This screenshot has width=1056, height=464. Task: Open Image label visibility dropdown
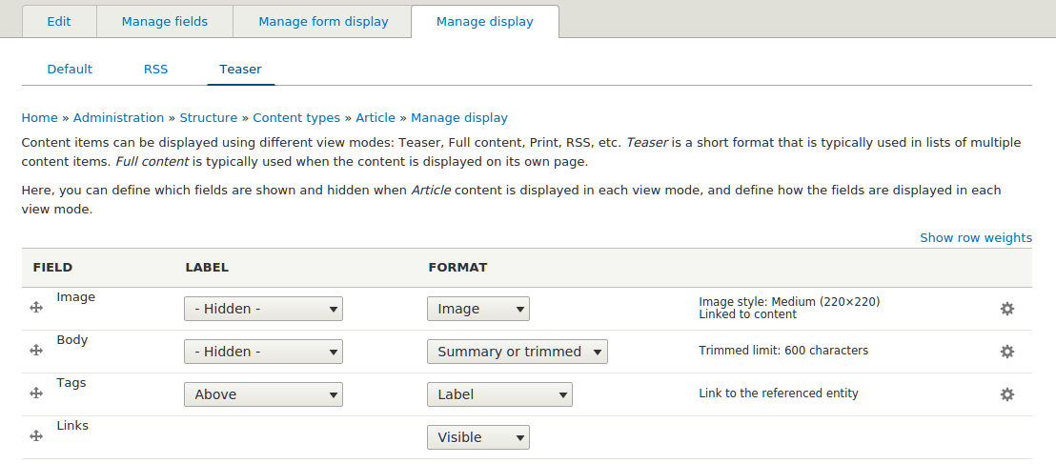tap(263, 309)
